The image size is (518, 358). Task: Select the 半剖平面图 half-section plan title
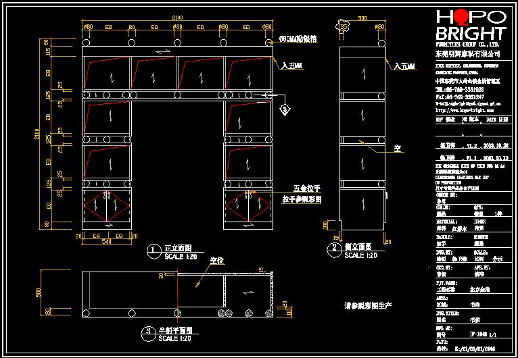click(x=175, y=330)
